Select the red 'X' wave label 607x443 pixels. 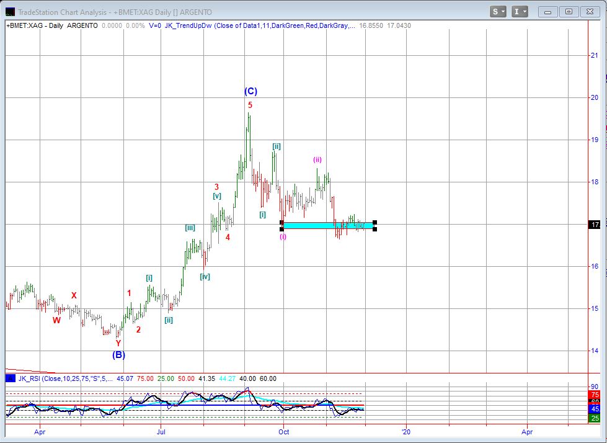[74, 295]
